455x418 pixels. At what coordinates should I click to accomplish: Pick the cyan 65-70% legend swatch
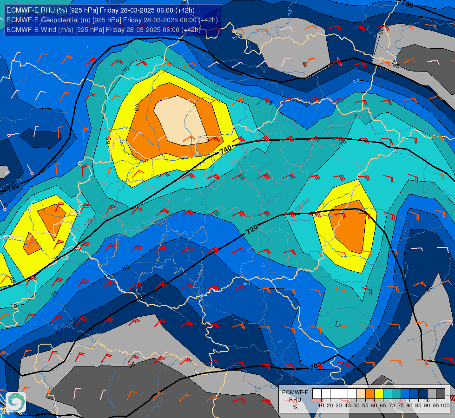coord(388,393)
